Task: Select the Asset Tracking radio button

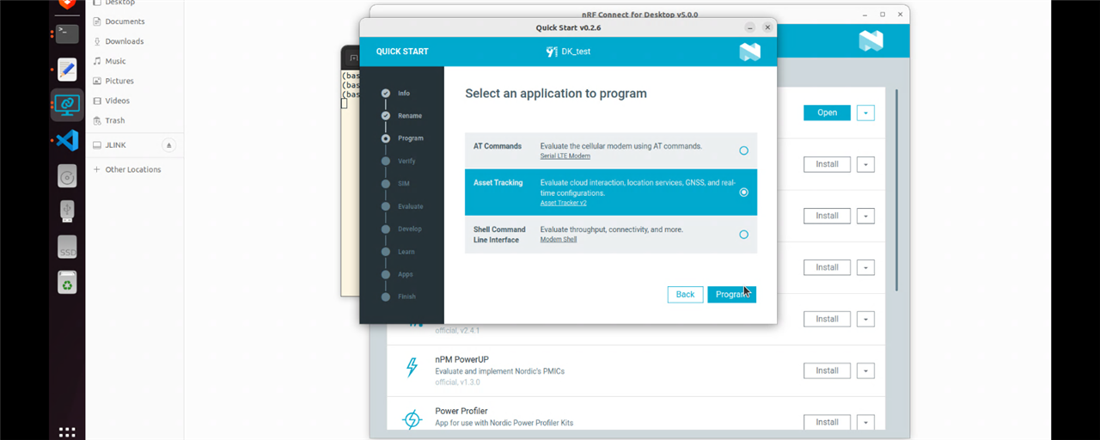Action: [x=743, y=192]
